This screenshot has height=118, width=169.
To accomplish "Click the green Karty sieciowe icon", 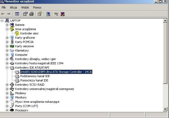I will click(x=12, y=46).
